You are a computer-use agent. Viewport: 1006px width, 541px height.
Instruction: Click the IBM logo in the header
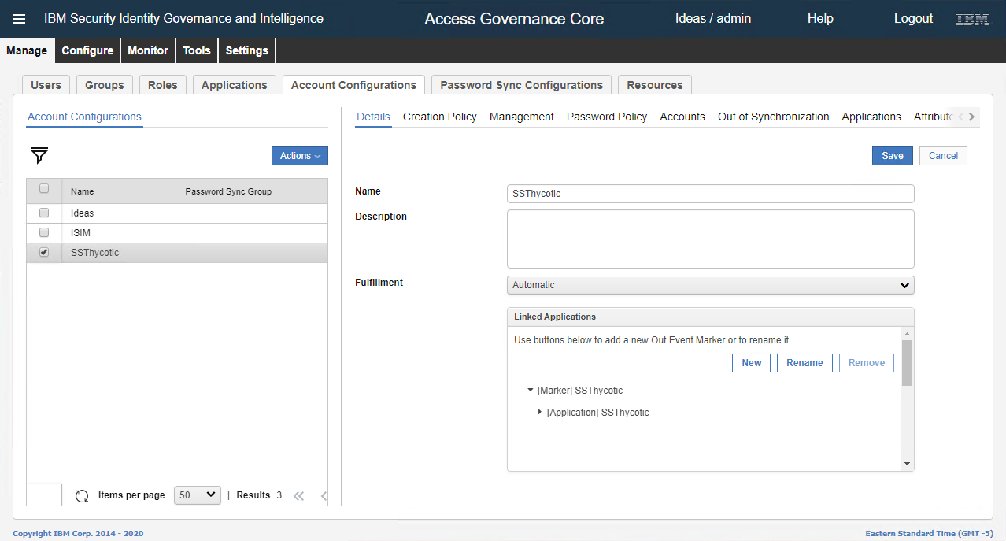pyautogui.click(x=971, y=18)
